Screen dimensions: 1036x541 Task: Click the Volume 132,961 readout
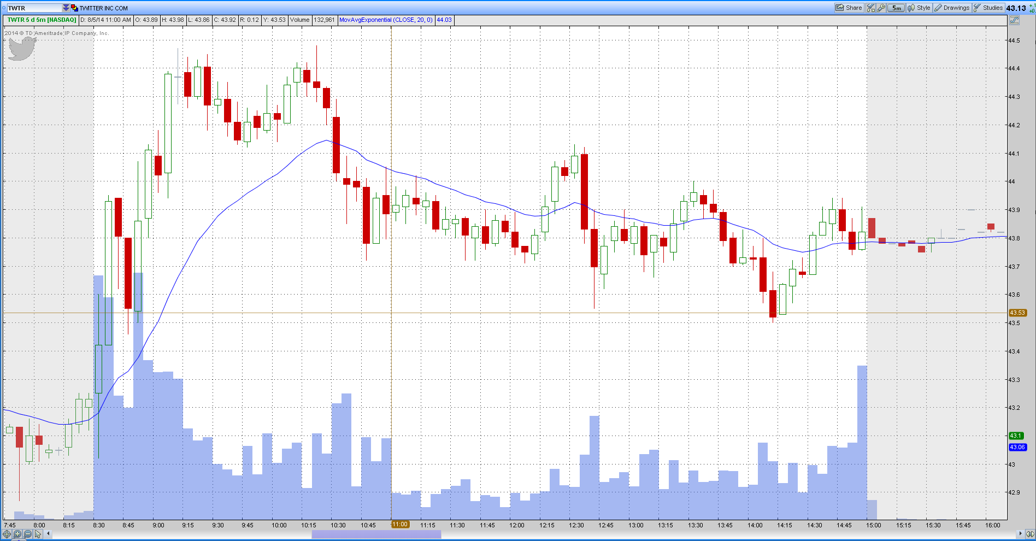tap(312, 20)
